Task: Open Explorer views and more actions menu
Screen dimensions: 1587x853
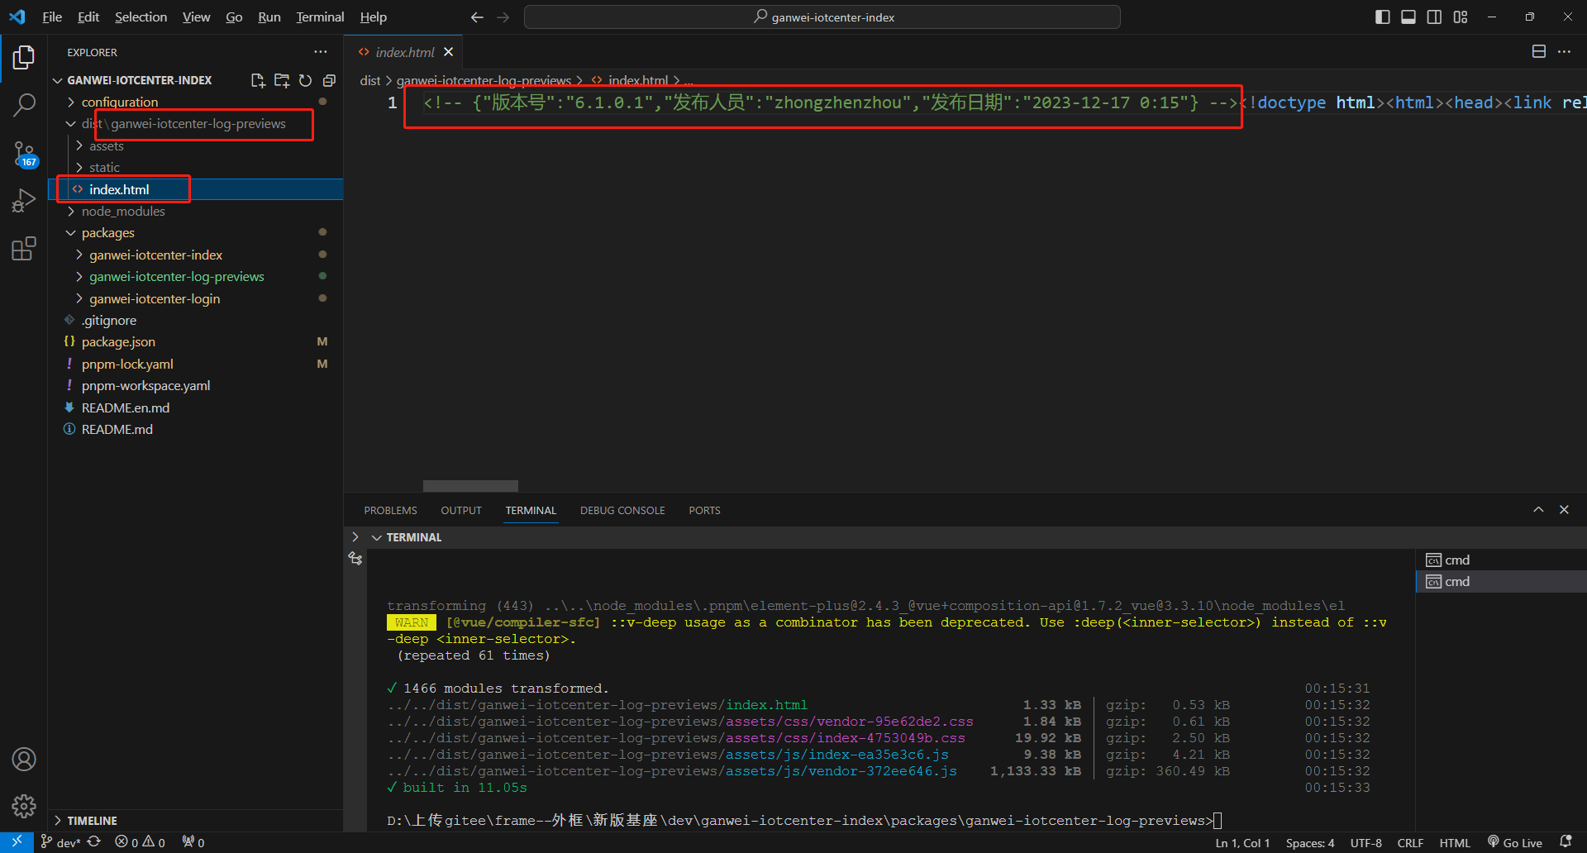Action: click(321, 52)
